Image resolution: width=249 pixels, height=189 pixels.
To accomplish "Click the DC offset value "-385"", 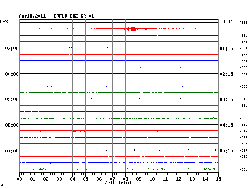I will [x=244, y=23].
